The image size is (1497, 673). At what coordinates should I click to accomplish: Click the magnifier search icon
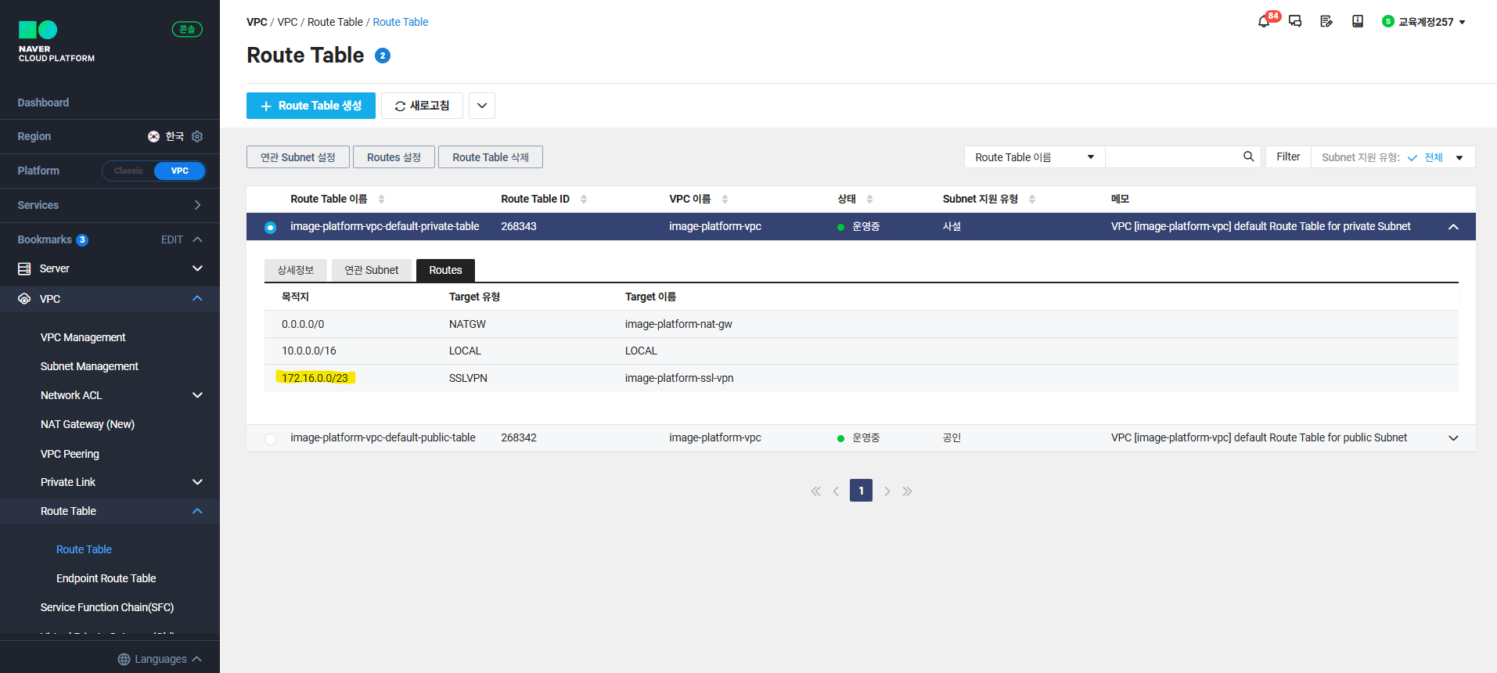(1248, 157)
